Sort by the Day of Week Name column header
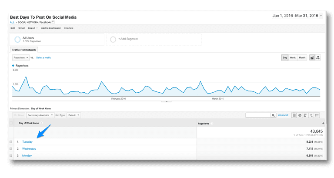This screenshot has height=178, width=334. coord(29,123)
